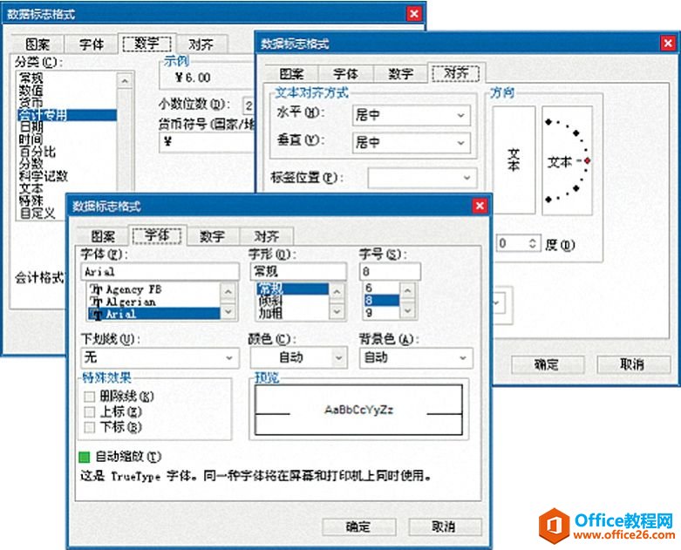Click 数字 tab in alignment dialog
The image size is (681, 550).
[x=400, y=73]
